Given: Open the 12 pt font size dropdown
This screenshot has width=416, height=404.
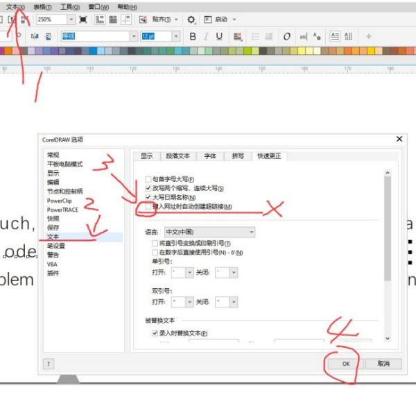Looking at the screenshot, I should click(175, 36).
